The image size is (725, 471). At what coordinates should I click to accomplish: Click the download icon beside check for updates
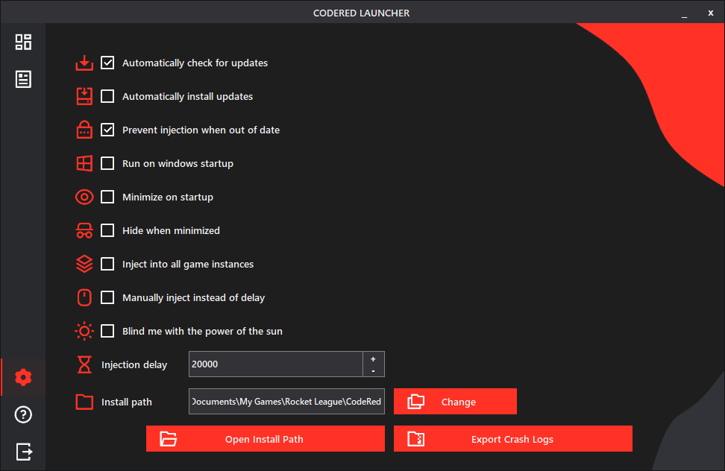[x=84, y=63]
